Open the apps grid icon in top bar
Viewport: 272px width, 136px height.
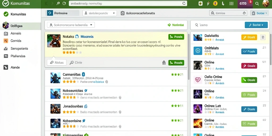point(231,4)
